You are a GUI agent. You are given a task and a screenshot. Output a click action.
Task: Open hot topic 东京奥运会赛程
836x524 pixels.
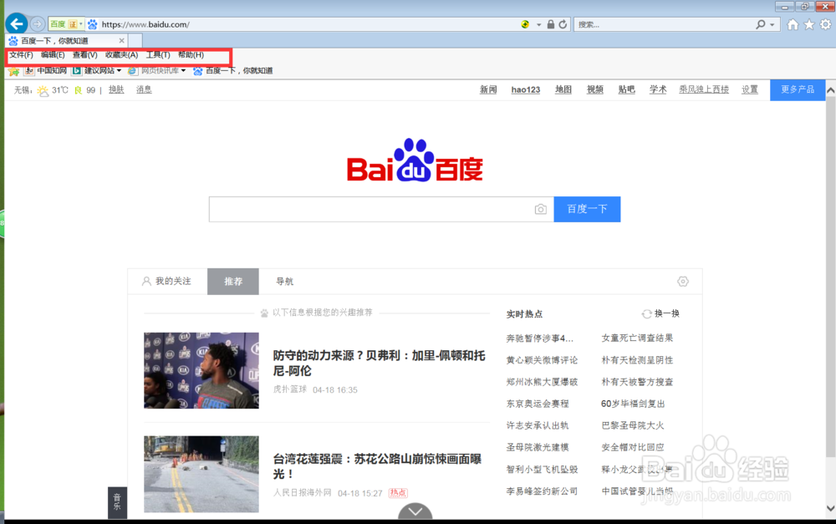coord(538,404)
